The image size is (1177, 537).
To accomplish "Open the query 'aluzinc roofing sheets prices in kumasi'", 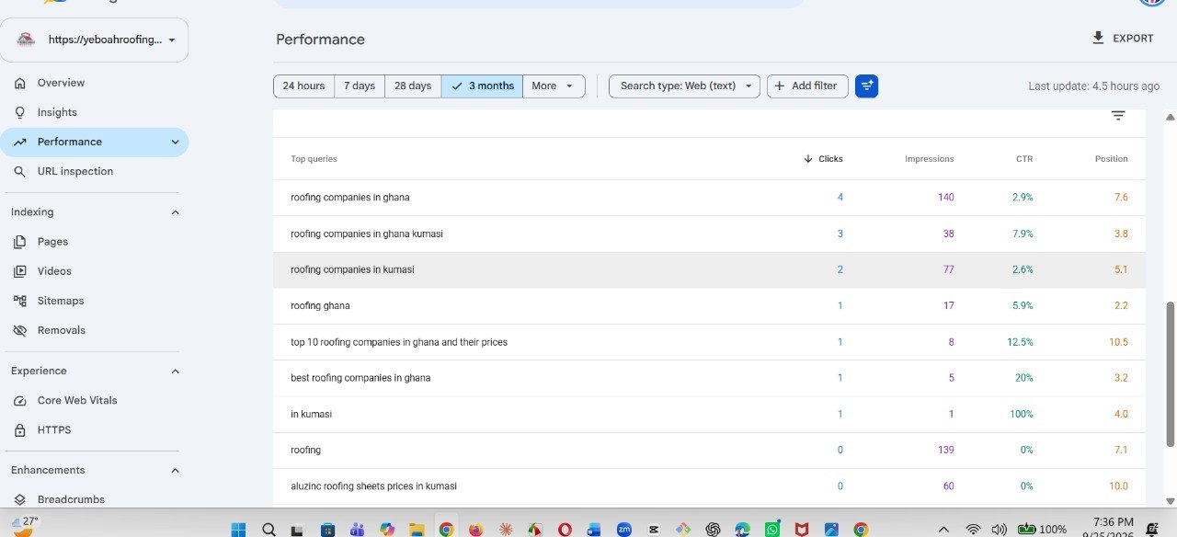I will (x=373, y=486).
